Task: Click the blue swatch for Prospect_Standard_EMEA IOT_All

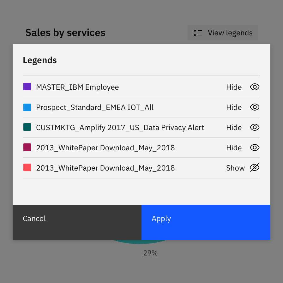Action: [x=27, y=107]
